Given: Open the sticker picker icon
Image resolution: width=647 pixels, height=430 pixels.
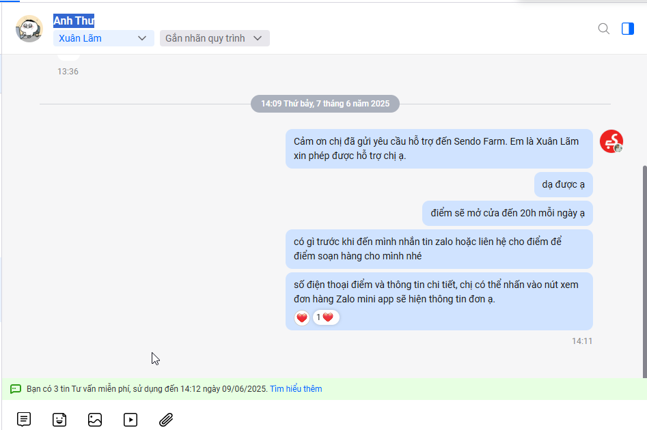Looking at the screenshot, I should point(59,420).
